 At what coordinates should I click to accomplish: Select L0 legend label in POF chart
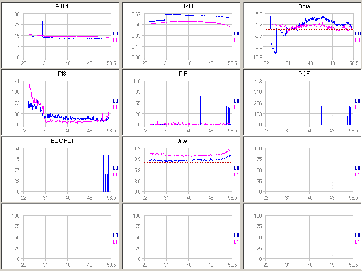coord(357,100)
